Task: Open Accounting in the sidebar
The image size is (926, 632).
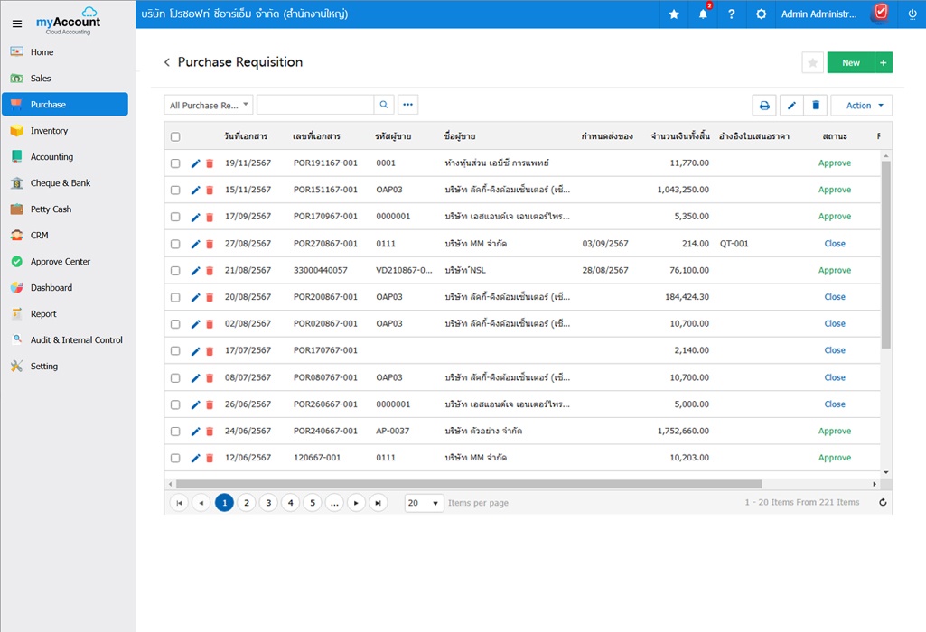Action: (65, 156)
